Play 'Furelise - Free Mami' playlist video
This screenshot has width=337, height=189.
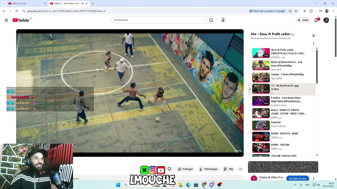282,101
